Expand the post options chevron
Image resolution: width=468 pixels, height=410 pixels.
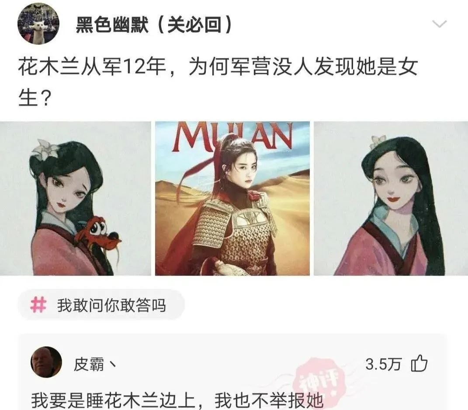tap(440, 24)
